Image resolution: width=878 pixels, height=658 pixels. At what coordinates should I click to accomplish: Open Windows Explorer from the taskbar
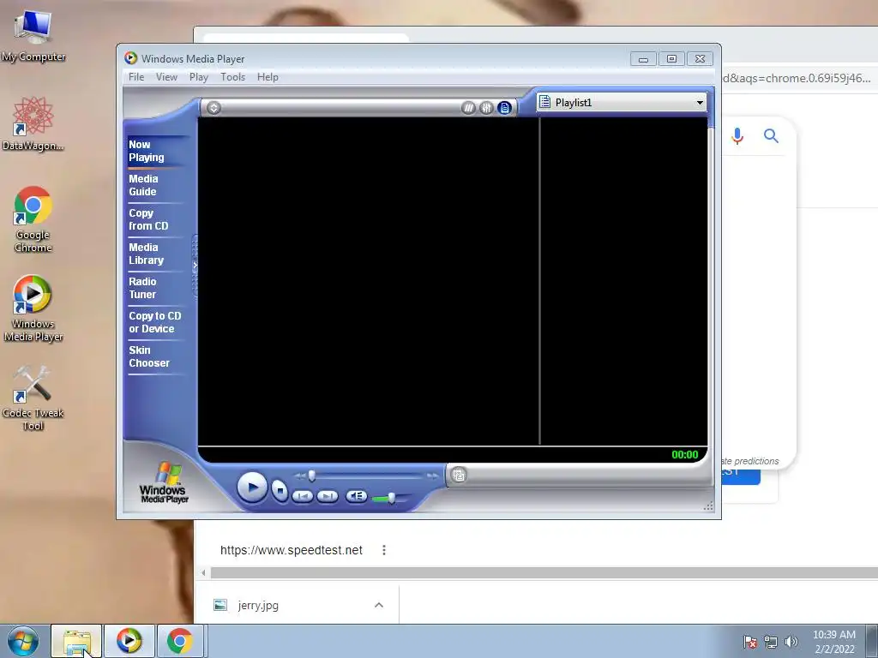pyautogui.click(x=76, y=641)
